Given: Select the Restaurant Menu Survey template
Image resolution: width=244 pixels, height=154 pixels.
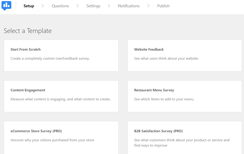Looking at the screenshot, I should (184, 96).
